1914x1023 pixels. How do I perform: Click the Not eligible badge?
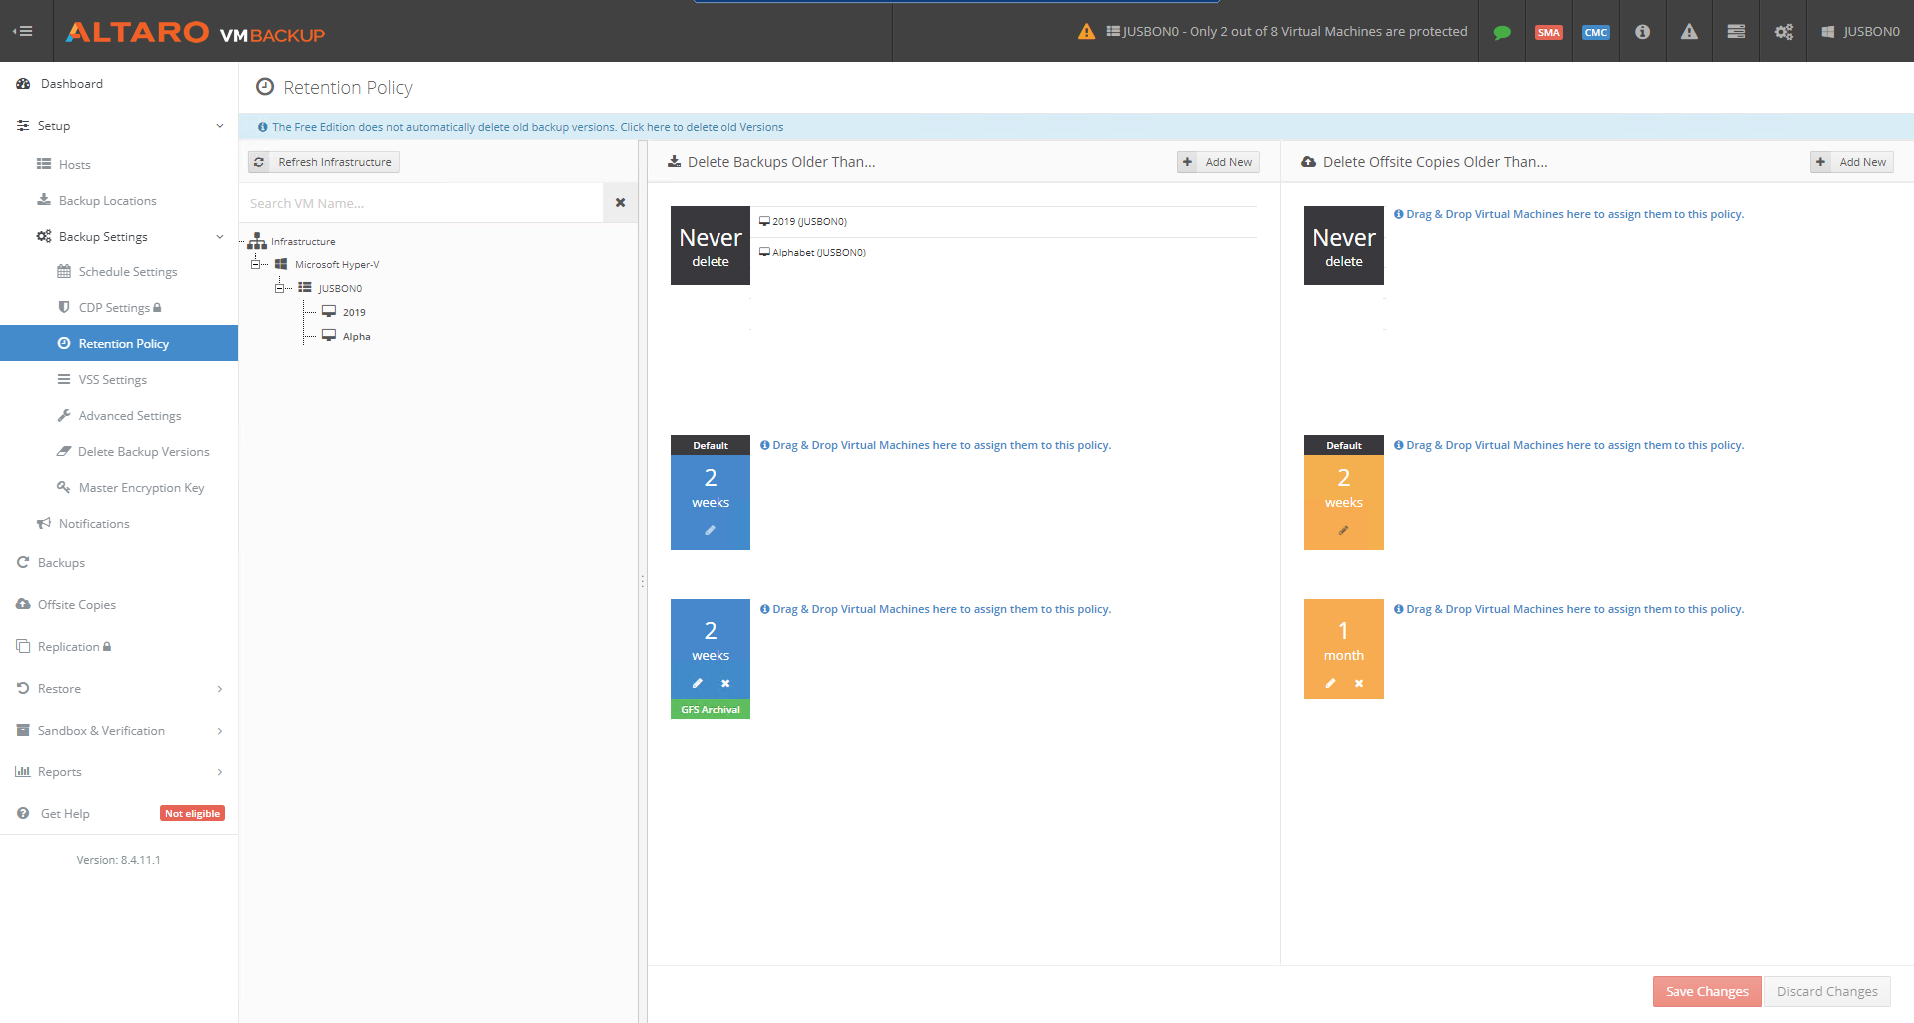click(x=192, y=814)
